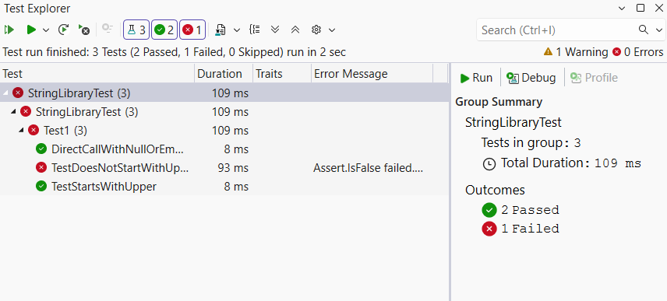The image size is (667, 301).
Task: Click the 93 ms duration cell
Action: tap(233, 168)
